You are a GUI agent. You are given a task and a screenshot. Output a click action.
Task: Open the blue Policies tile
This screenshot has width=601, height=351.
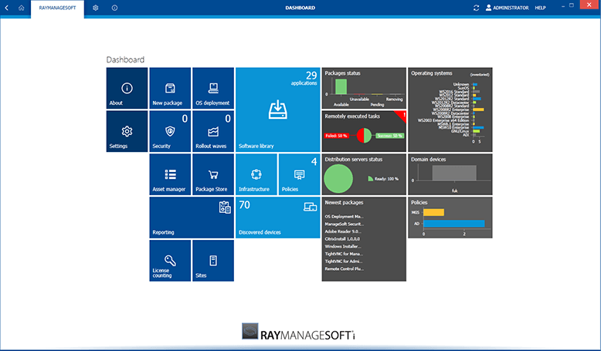point(300,174)
